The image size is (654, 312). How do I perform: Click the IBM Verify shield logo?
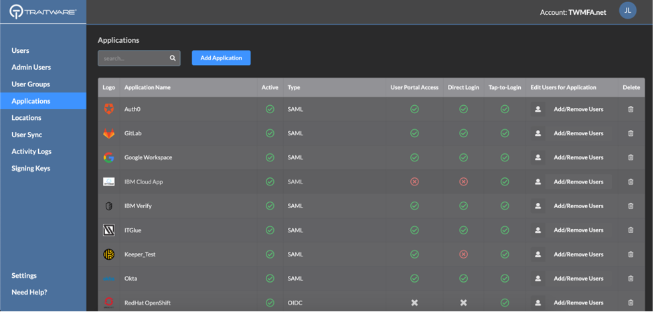109,206
